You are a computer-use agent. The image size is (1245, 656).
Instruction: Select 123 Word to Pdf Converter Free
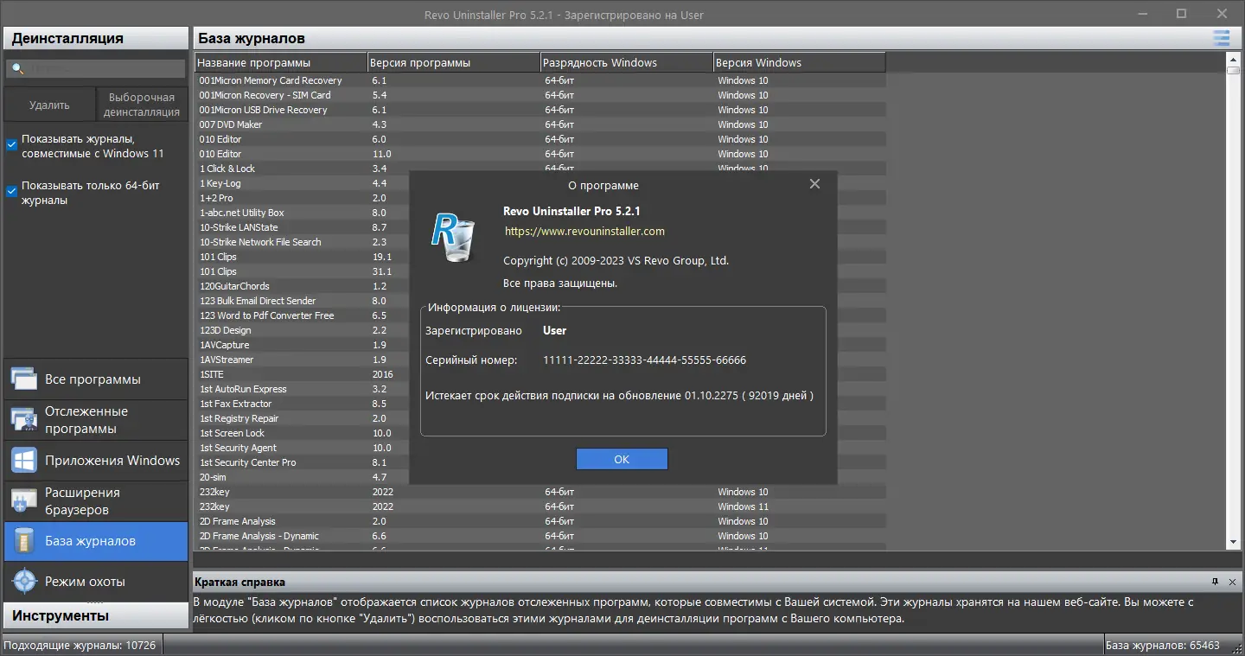point(267,315)
